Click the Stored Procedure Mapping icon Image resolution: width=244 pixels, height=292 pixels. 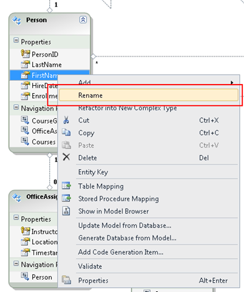pyautogui.click(x=66, y=198)
